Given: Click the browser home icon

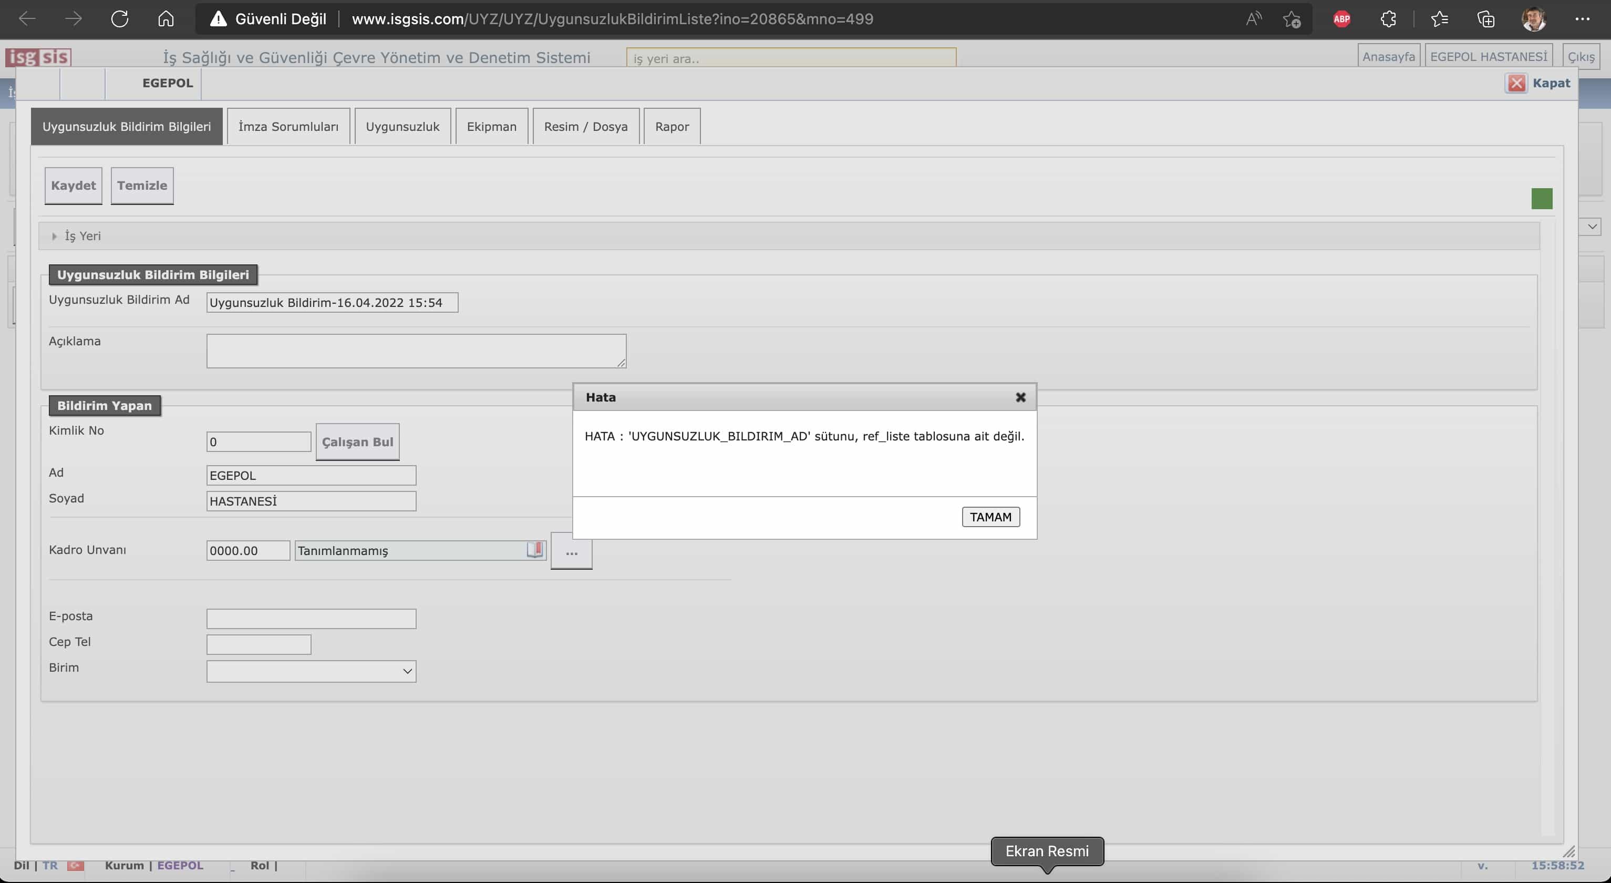Looking at the screenshot, I should (x=166, y=19).
